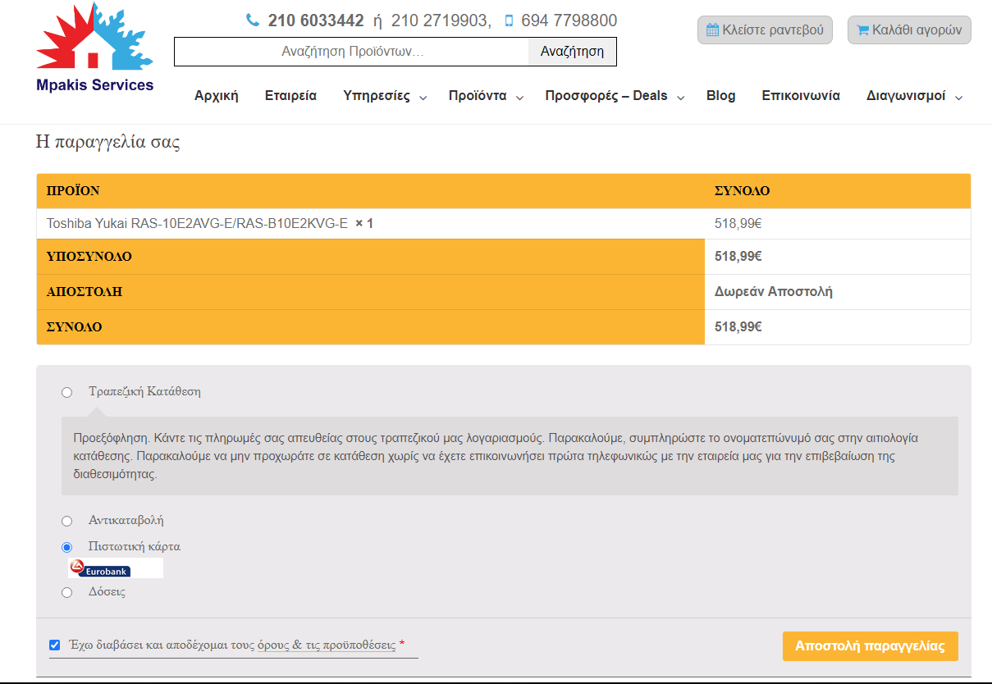Select Αντικαταβολή payment option
This screenshot has width=992, height=684.
(x=67, y=521)
